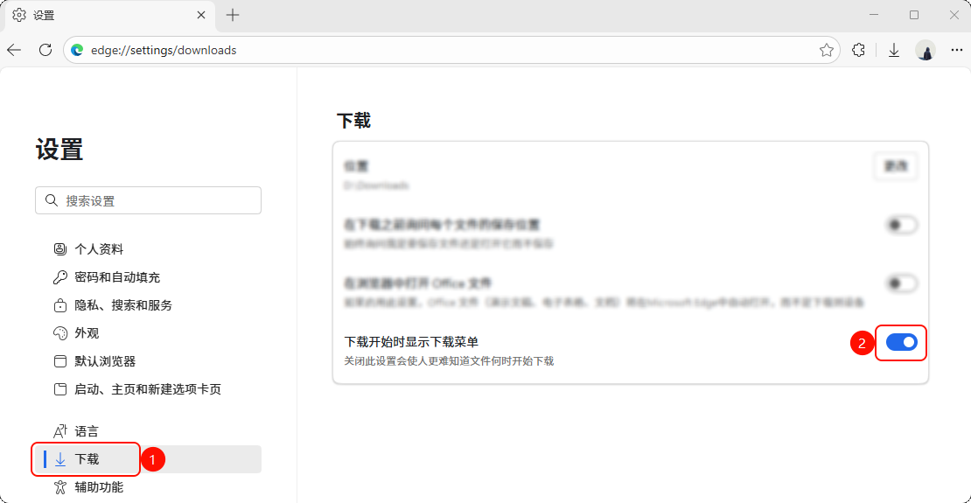Click the back navigation arrow
Viewport: 971px width, 503px height.
14,51
